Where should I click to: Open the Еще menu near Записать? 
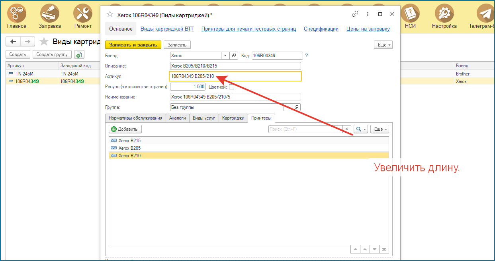(383, 45)
